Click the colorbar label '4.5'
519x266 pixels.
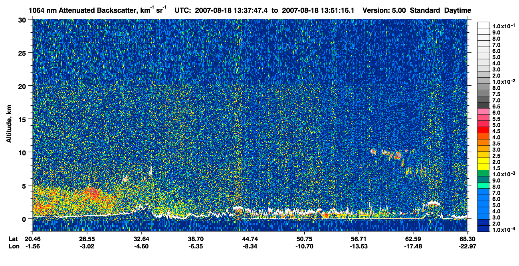[x=496, y=131]
